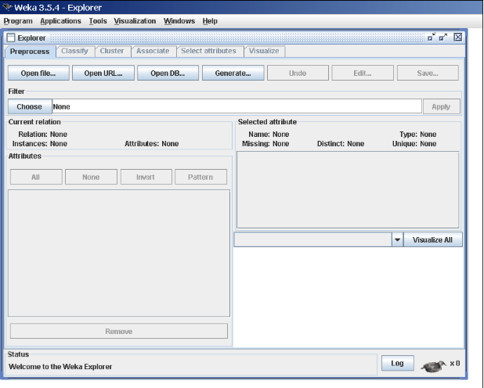Open the Visualization menu
The width and height of the screenshot is (484, 388).
pos(135,21)
